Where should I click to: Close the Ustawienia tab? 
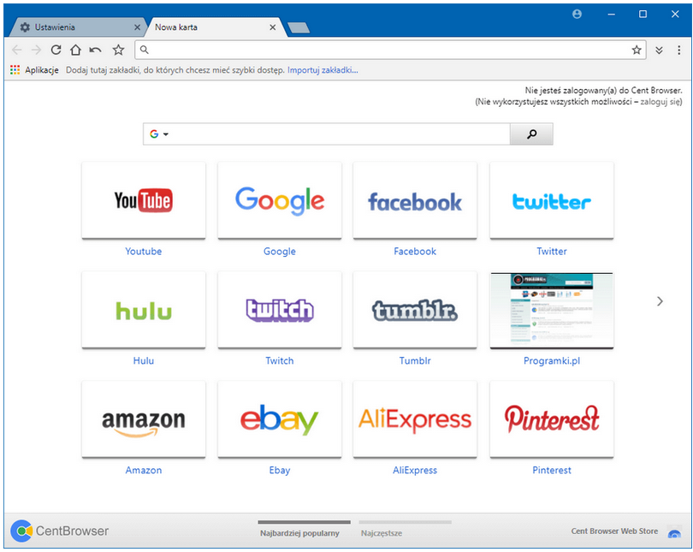137,27
